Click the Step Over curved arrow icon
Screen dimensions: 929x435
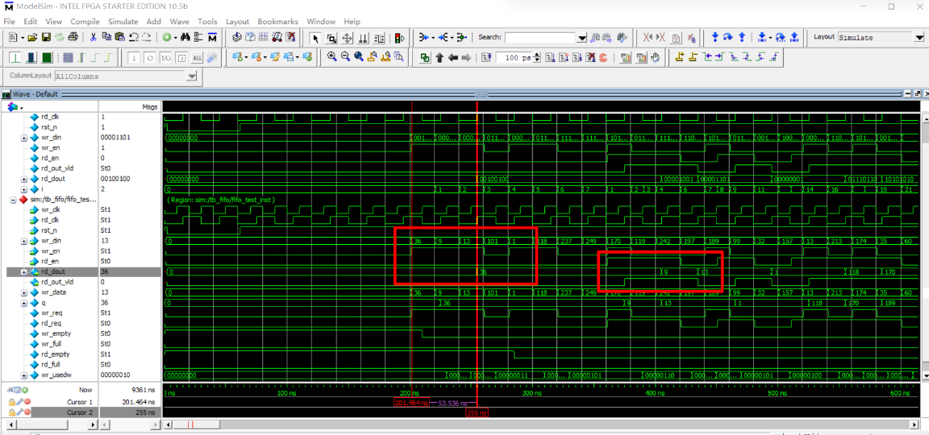pyautogui.click(x=728, y=37)
